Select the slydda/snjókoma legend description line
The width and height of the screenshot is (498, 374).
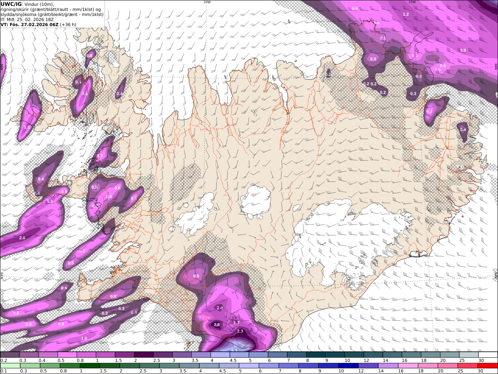click(52, 14)
